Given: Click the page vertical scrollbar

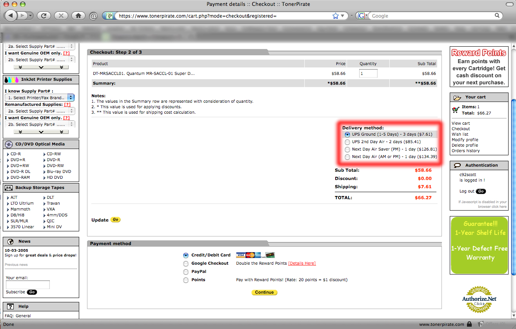Looking at the screenshot, I should (513, 188).
